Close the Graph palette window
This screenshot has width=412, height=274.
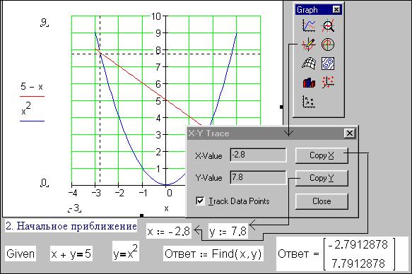[336, 10]
